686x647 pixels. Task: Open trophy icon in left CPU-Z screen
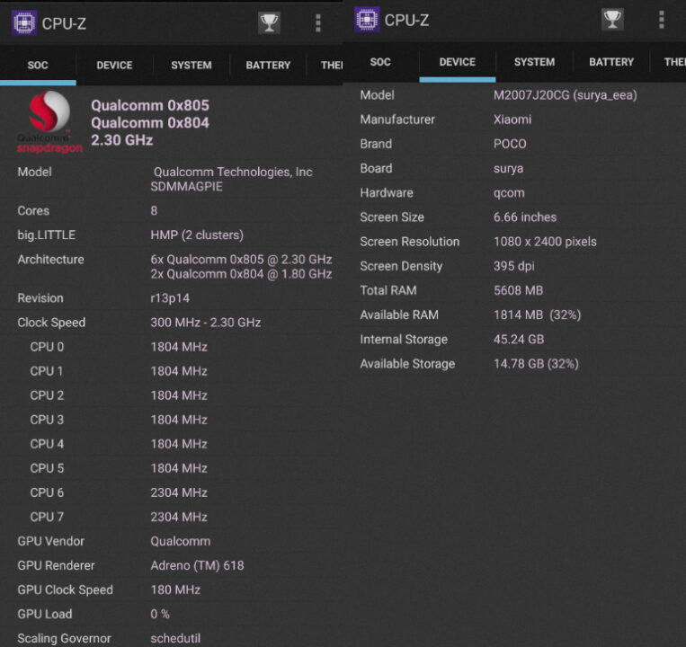pyautogui.click(x=269, y=22)
